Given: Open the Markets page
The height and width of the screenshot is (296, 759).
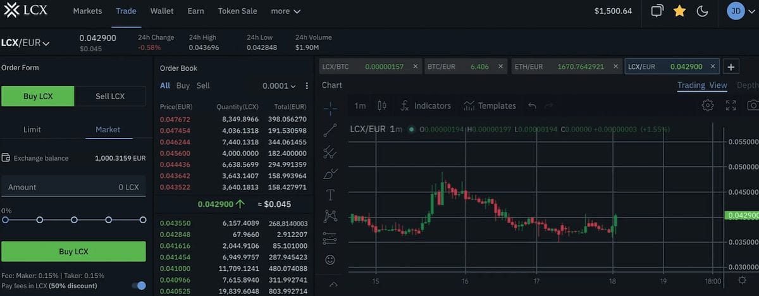Looking at the screenshot, I should point(87,11).
